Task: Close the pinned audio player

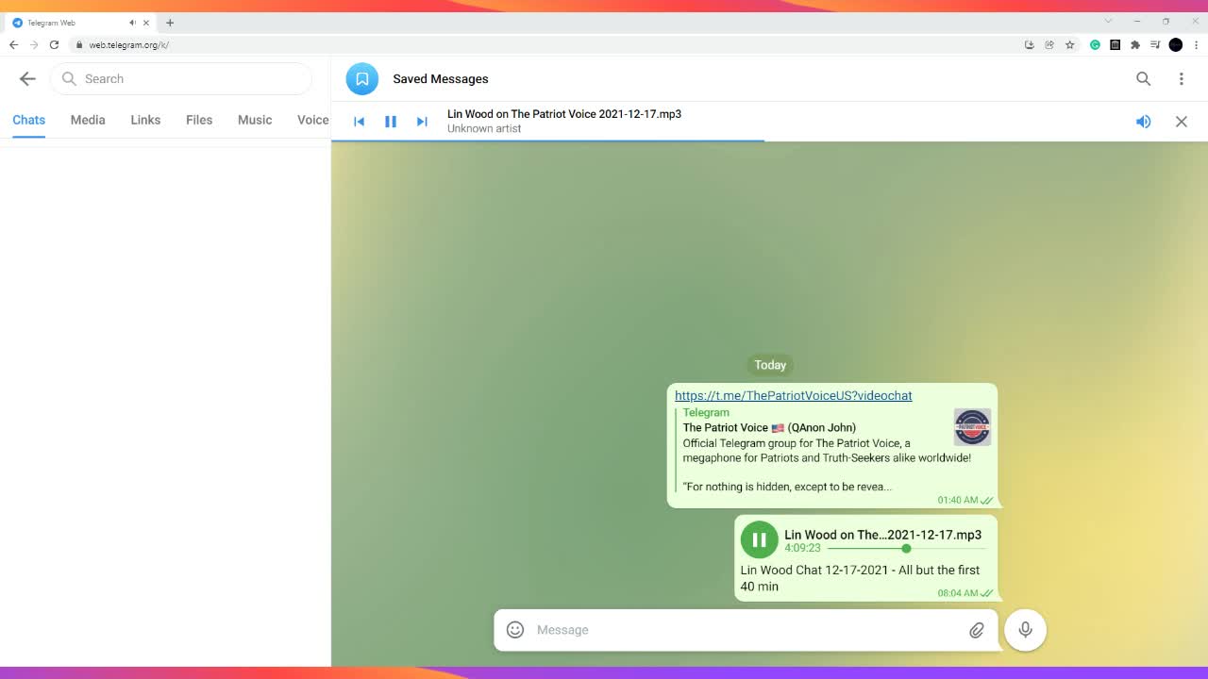Action: (1181, 122)
